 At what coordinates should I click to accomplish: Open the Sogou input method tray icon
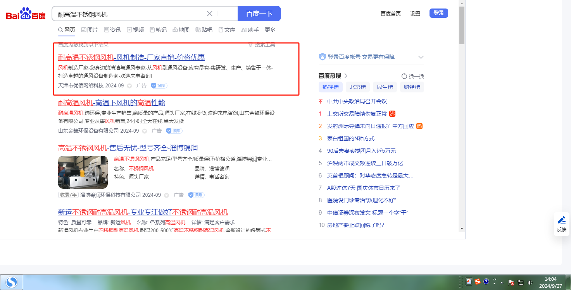click(478, 281)
